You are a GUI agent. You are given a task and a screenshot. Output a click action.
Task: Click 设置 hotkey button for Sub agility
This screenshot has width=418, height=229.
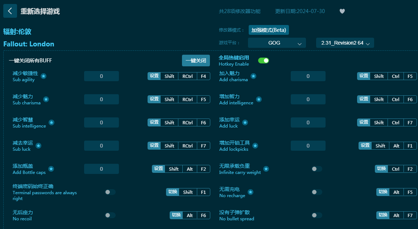click(x=154, y=76)
